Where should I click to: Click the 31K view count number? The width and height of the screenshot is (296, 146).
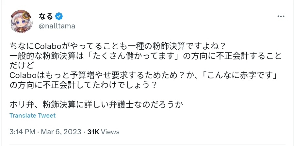coord(93,132)
